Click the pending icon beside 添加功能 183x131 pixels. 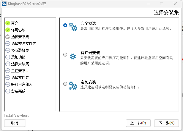coord(8,57)
